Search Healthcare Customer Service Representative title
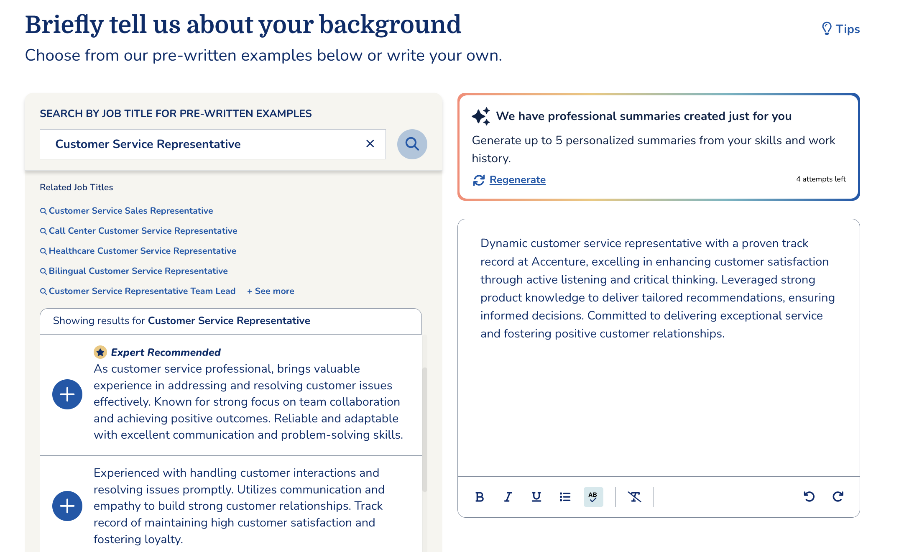 click(138, 251)
